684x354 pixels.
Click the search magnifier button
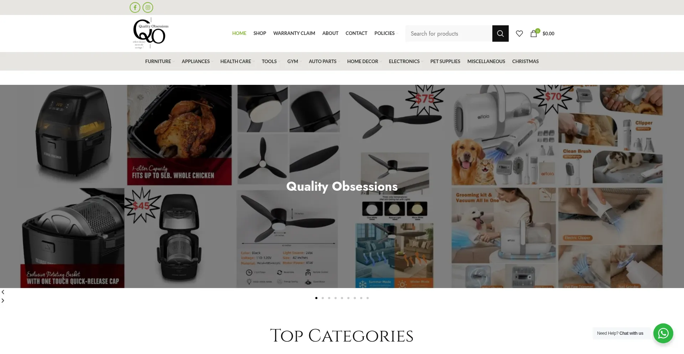(x=500, y=34)
